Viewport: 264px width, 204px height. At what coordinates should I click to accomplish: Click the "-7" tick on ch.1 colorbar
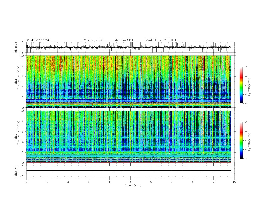(246, 103)
